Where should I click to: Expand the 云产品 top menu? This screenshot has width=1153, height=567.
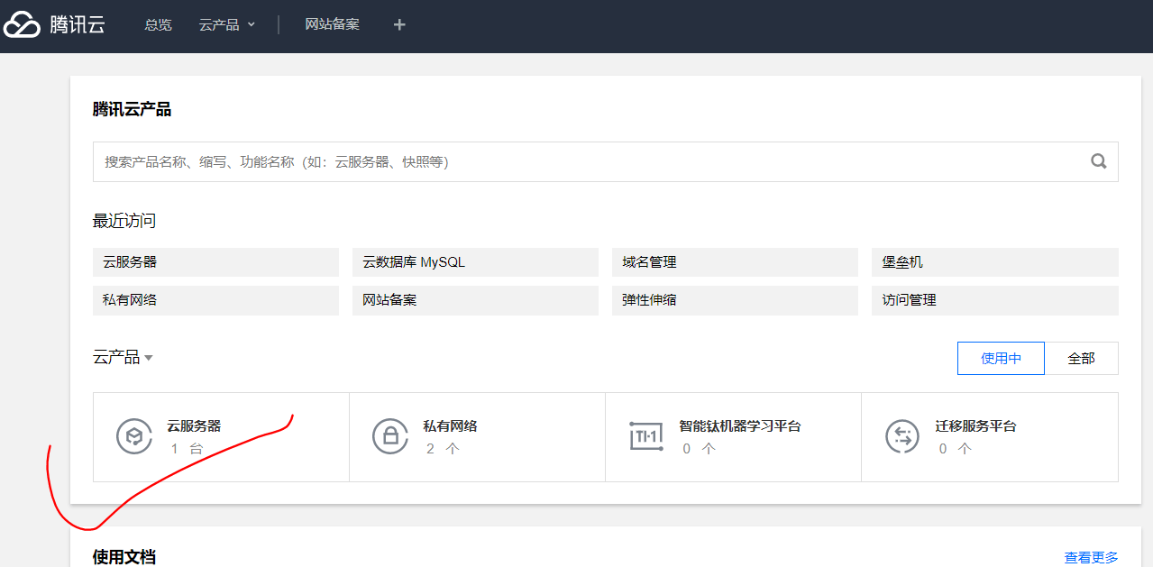[x=227, y=24]
